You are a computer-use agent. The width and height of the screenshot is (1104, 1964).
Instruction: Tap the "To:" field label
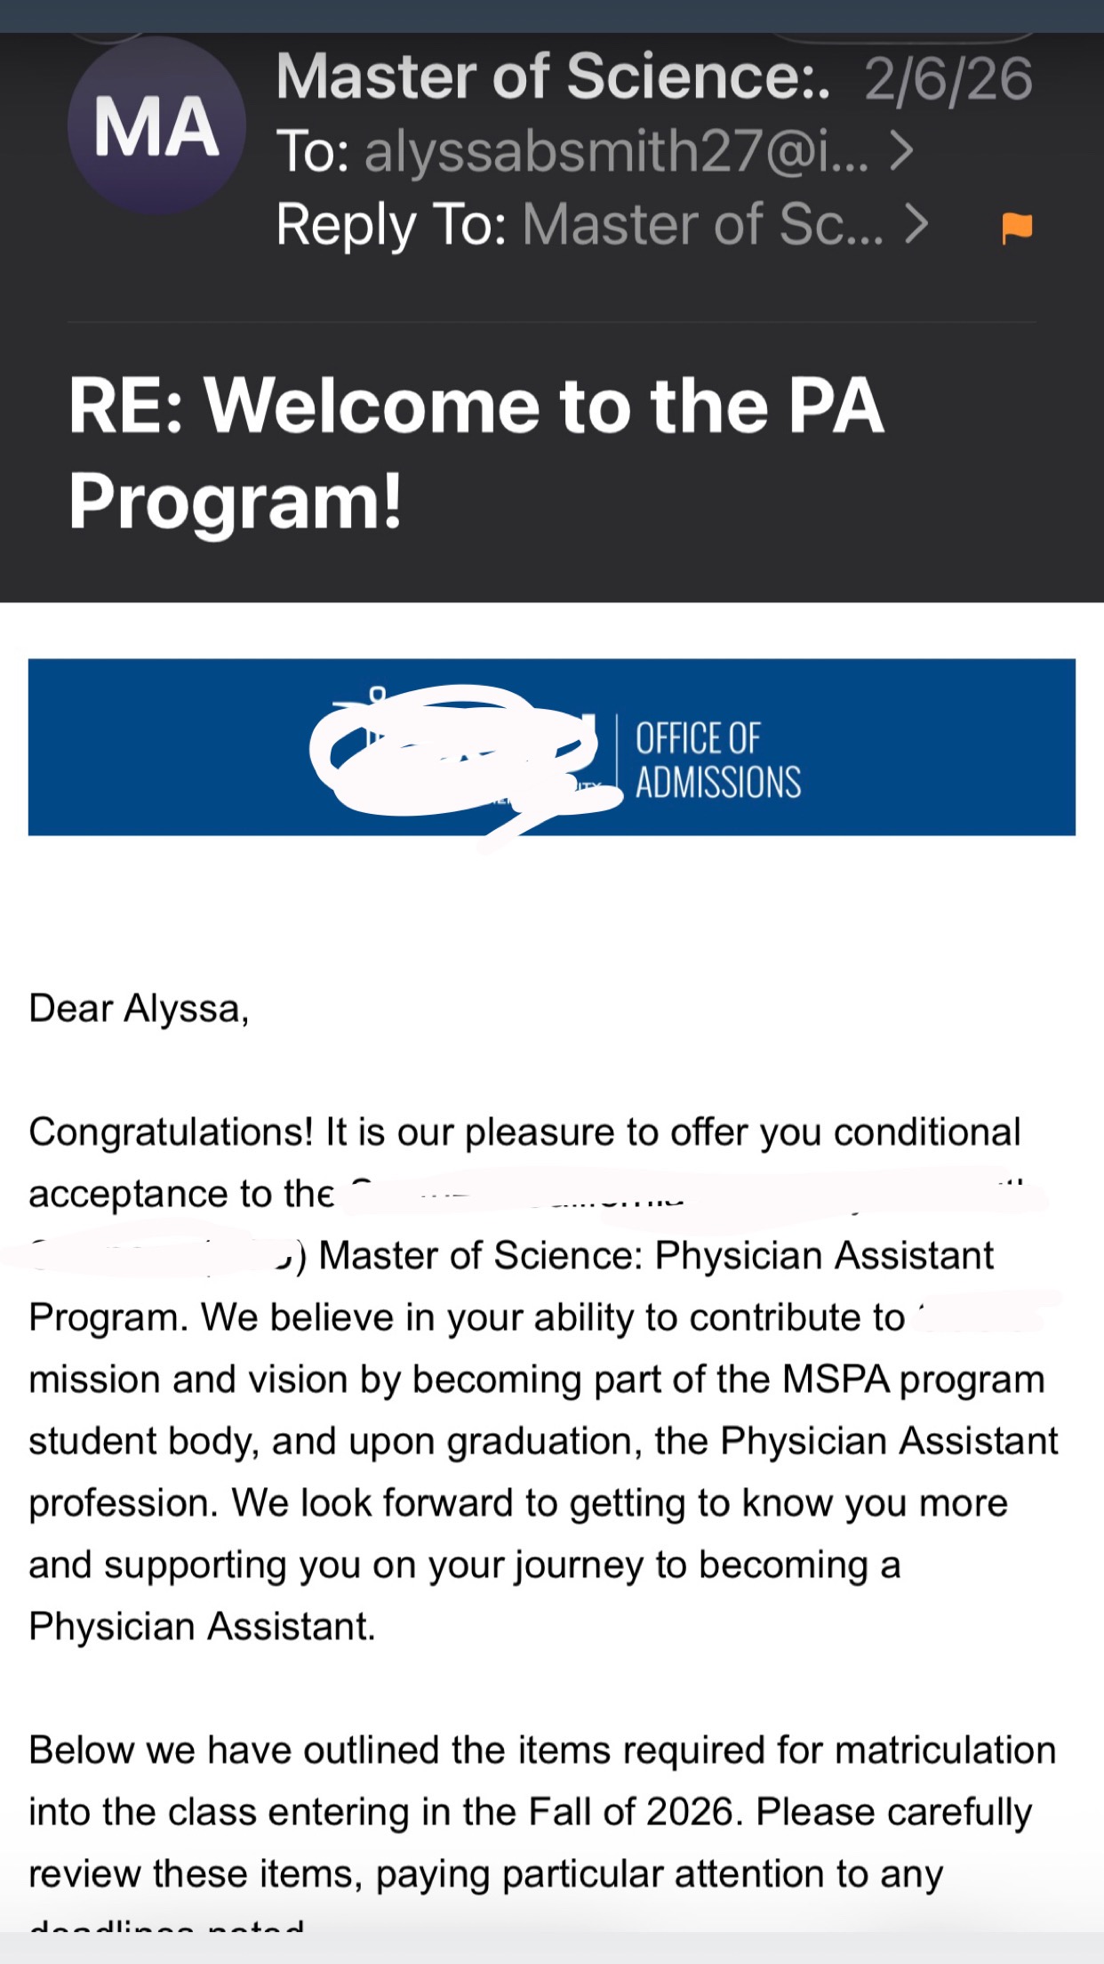(x=313, y=151)
